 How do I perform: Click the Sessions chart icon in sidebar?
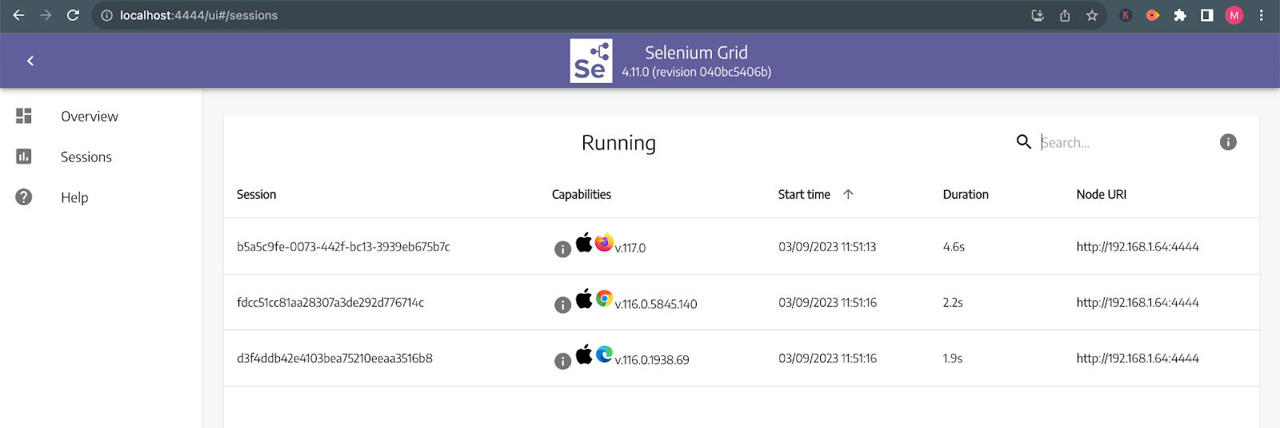24,157
